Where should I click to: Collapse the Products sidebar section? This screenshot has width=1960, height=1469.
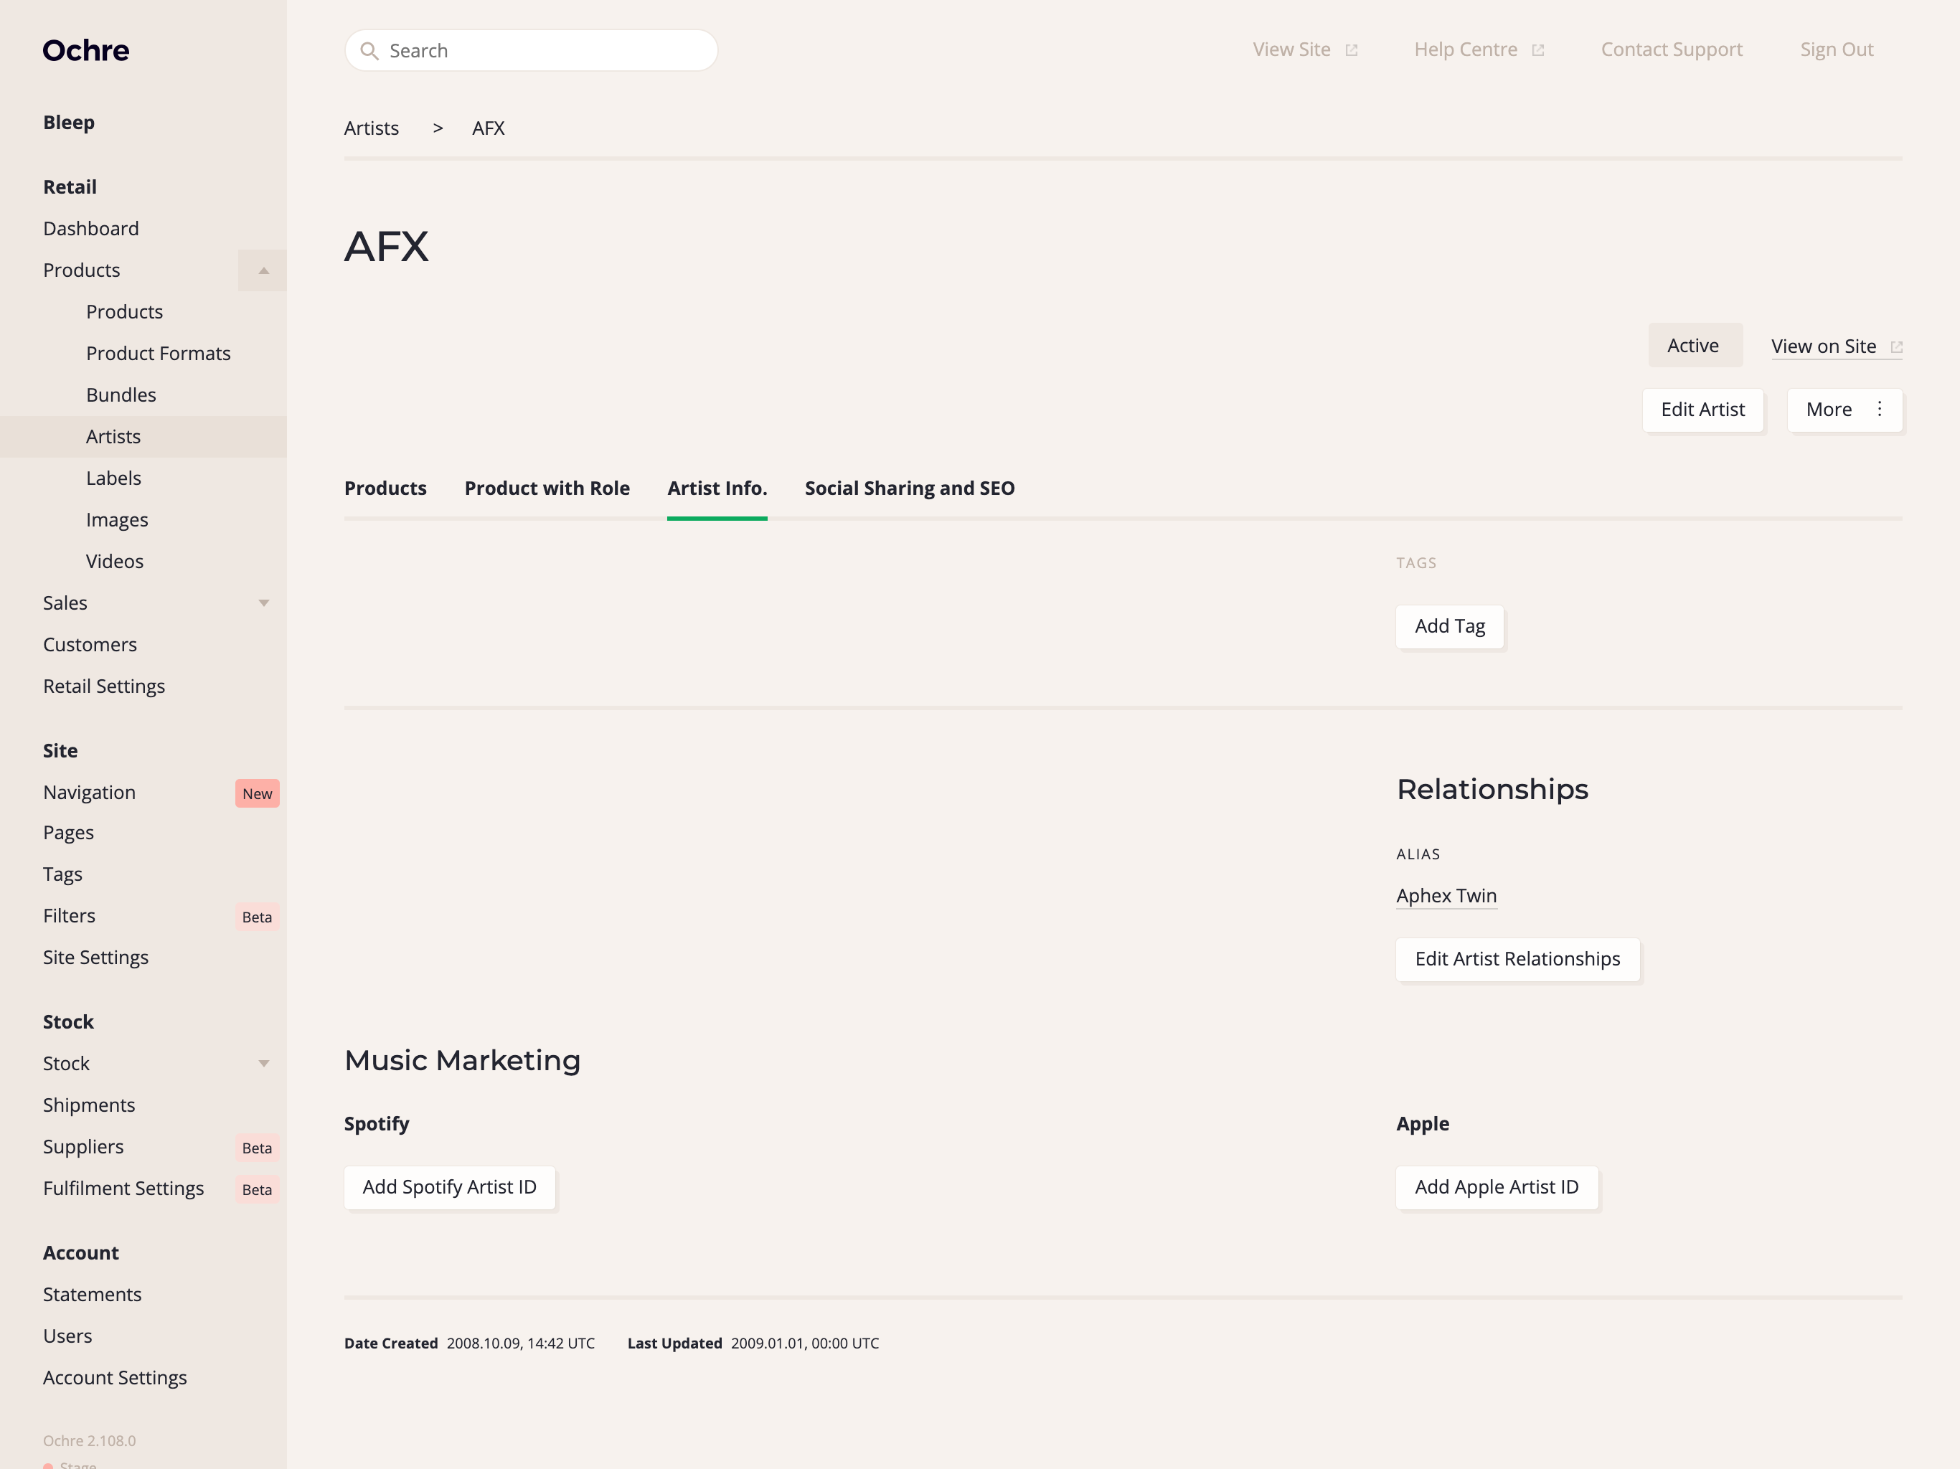coord(263,270)
